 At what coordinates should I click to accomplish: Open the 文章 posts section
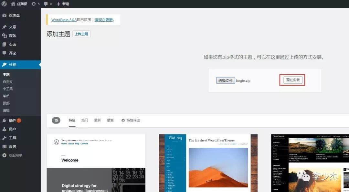[20, 27]
